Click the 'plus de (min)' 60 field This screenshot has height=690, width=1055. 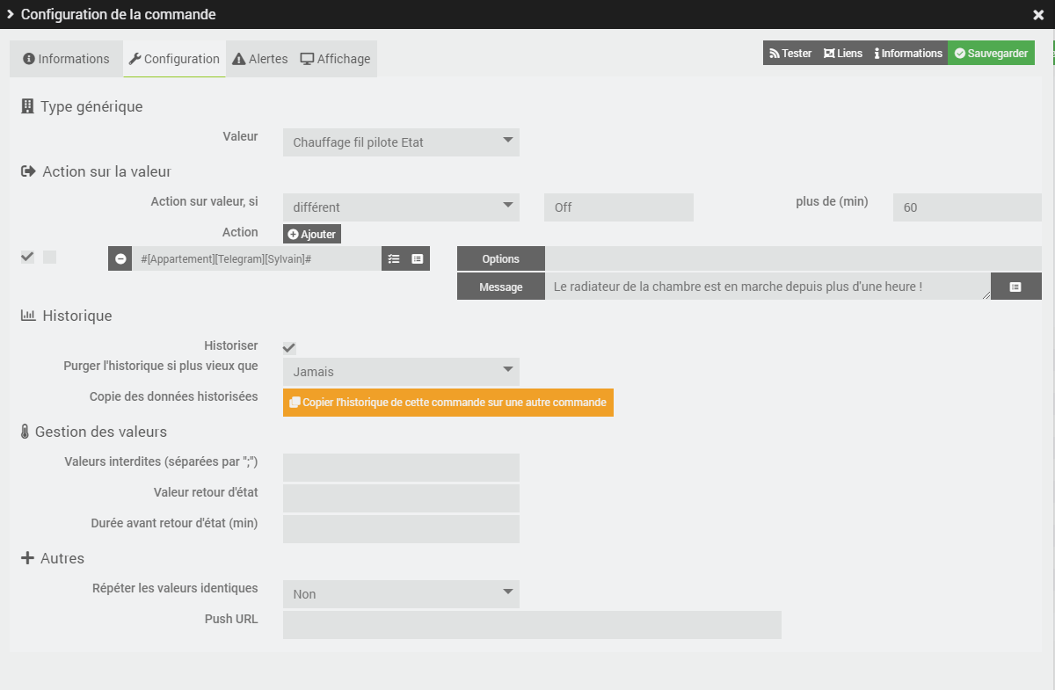(967, 207)
